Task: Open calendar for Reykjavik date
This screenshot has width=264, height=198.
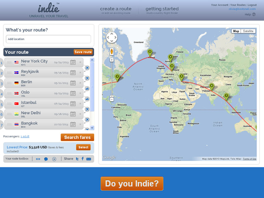Action: coord(73,73)
